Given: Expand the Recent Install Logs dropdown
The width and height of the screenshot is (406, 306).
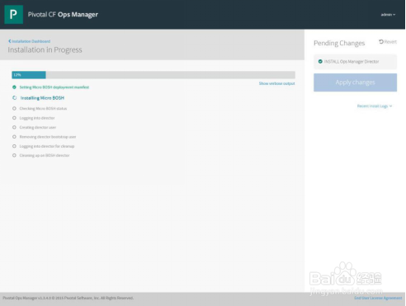Looking at the screenshot, I should point(375,106).
